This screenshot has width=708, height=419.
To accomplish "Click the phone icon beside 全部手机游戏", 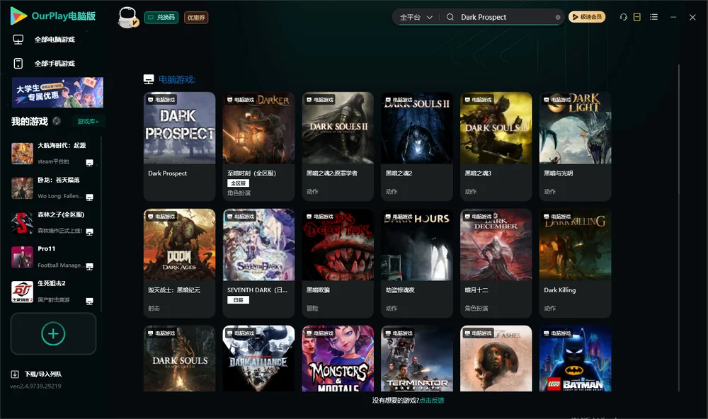I will 18,64.
